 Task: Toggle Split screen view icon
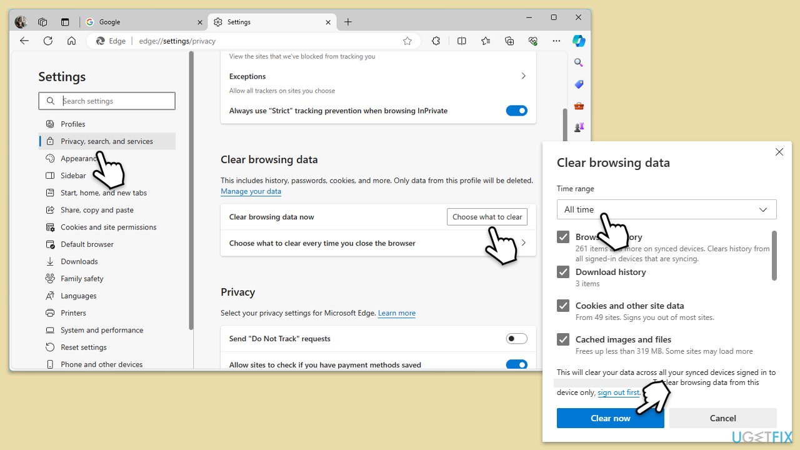pos(462,41)
